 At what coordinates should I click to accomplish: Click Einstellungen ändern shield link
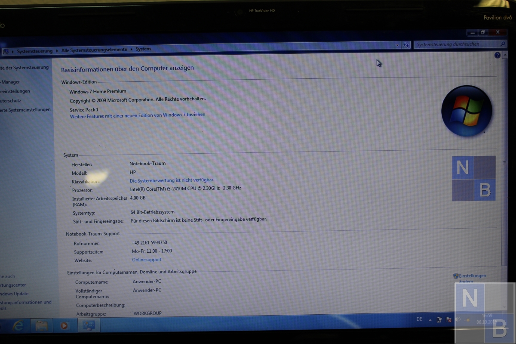pyautogui.click(x=472, y=276)
